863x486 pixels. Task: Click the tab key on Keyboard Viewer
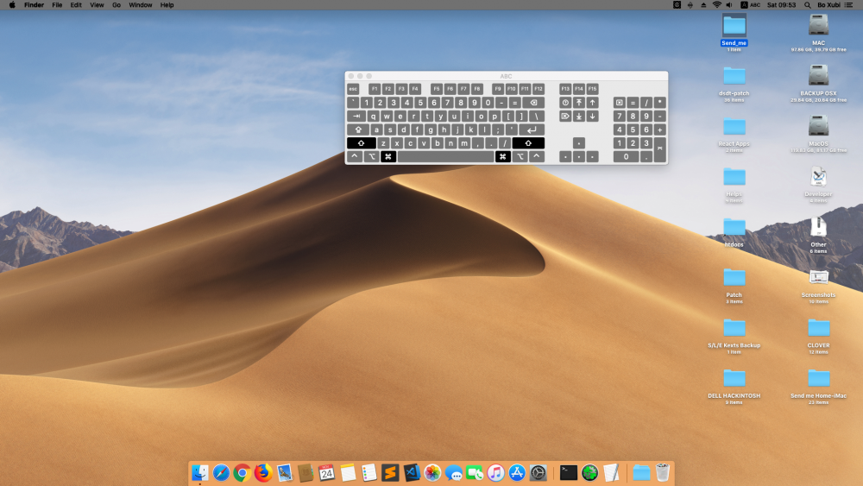[356, 117]
